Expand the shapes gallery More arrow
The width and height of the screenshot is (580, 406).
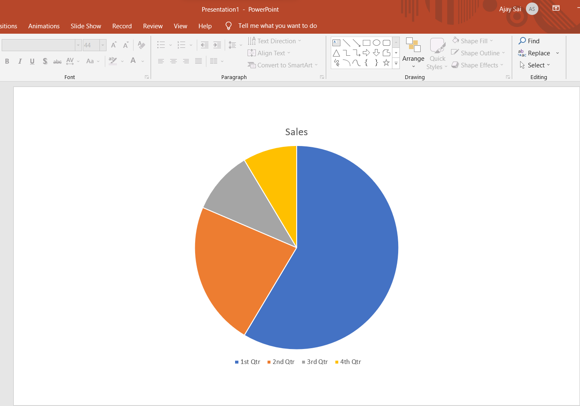[x=396, y=63]
